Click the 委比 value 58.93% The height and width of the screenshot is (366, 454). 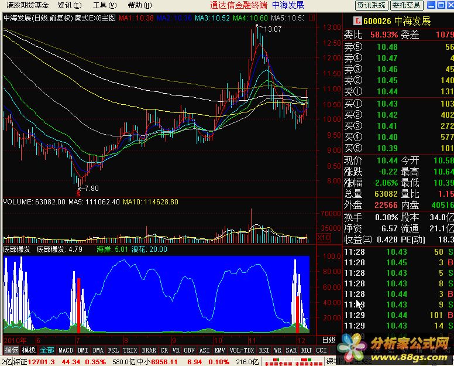(x=384, y=35)
